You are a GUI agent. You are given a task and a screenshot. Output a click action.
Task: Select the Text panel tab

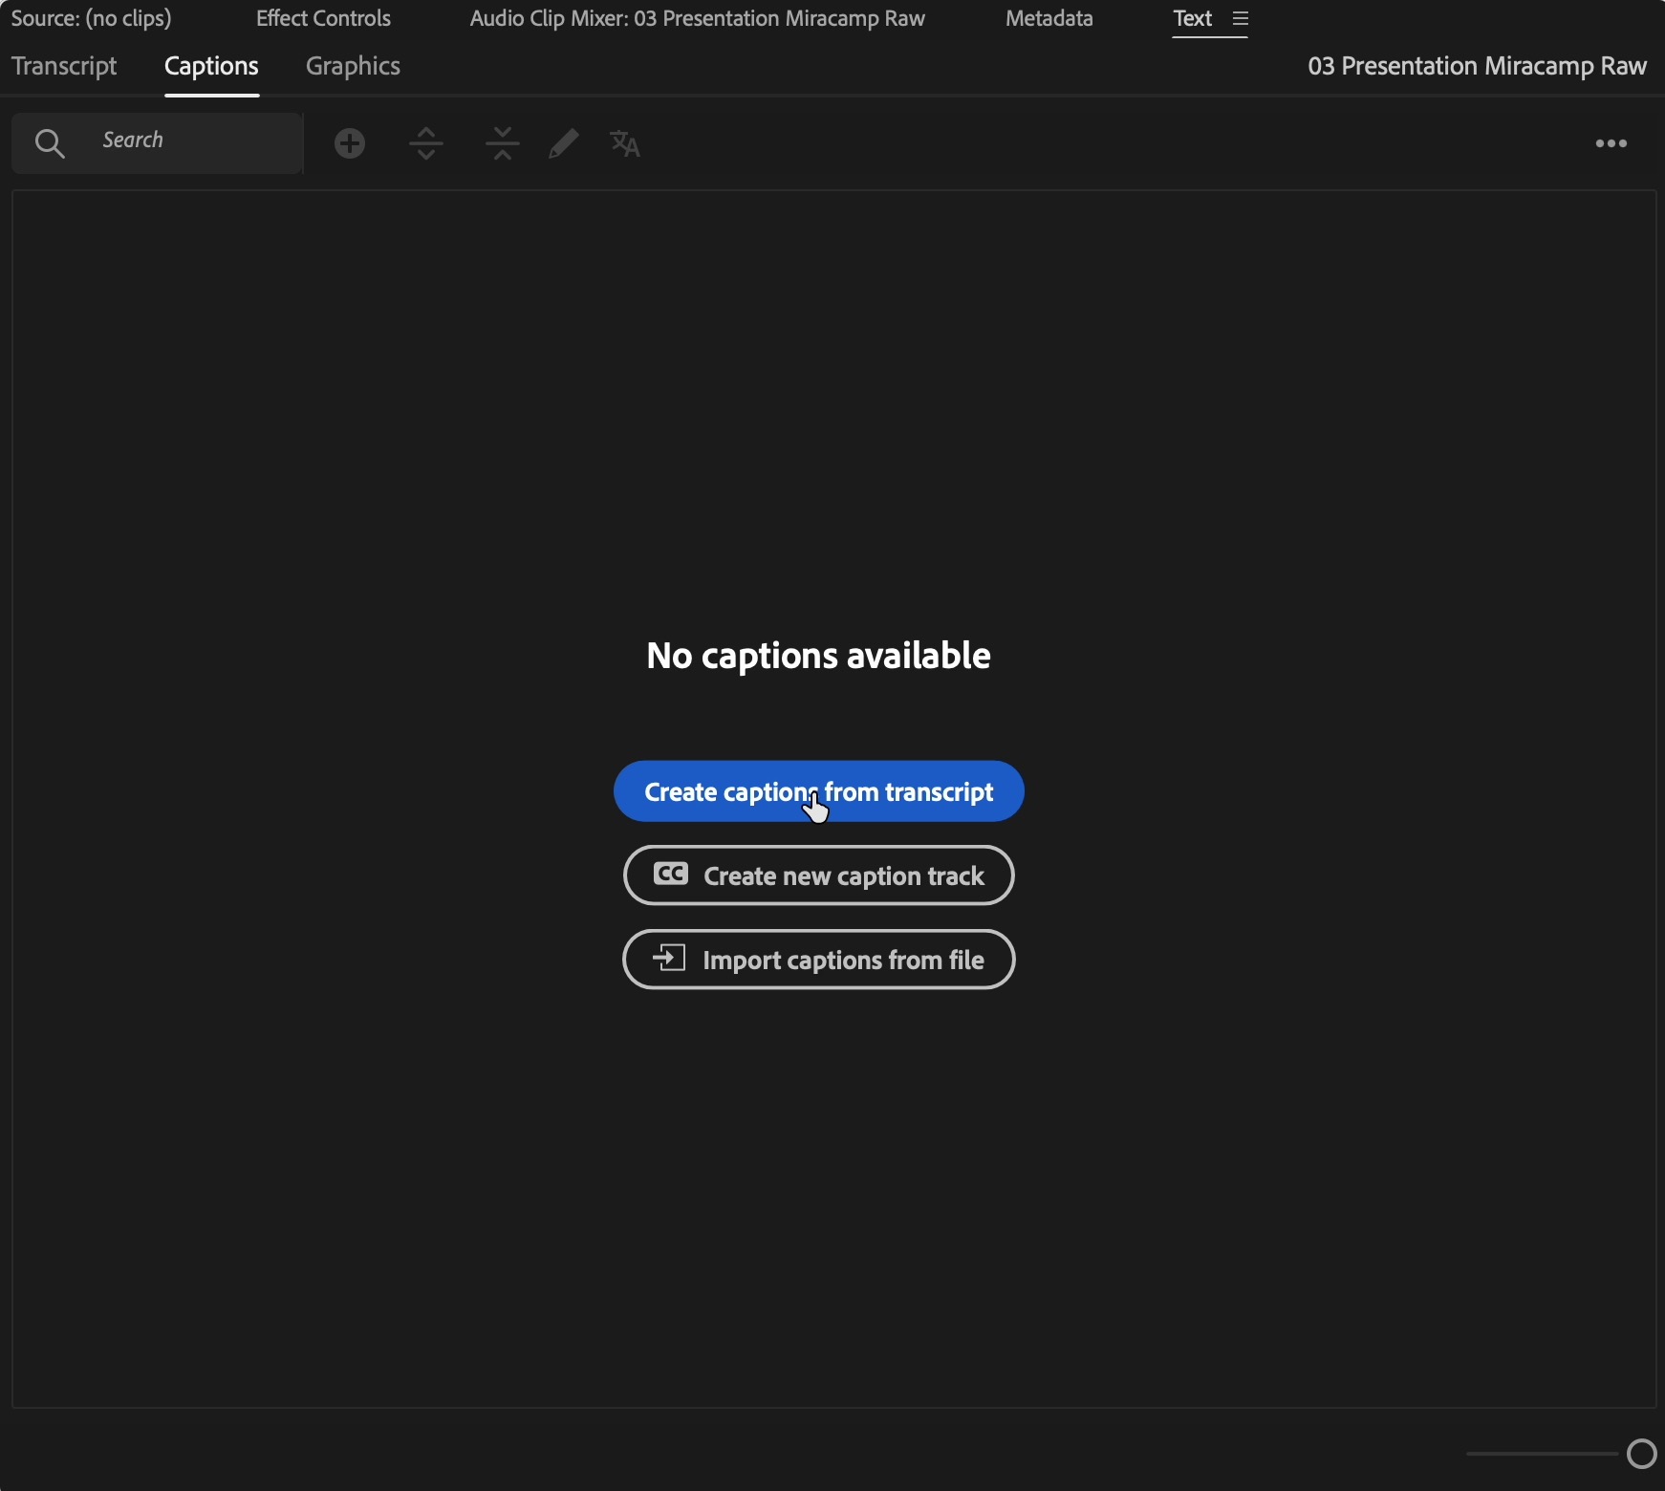[1192, 18]
